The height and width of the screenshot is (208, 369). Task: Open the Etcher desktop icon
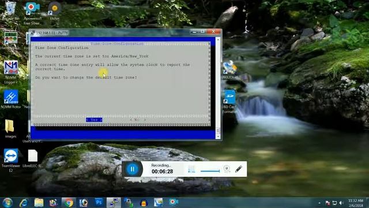pos(55,11)
